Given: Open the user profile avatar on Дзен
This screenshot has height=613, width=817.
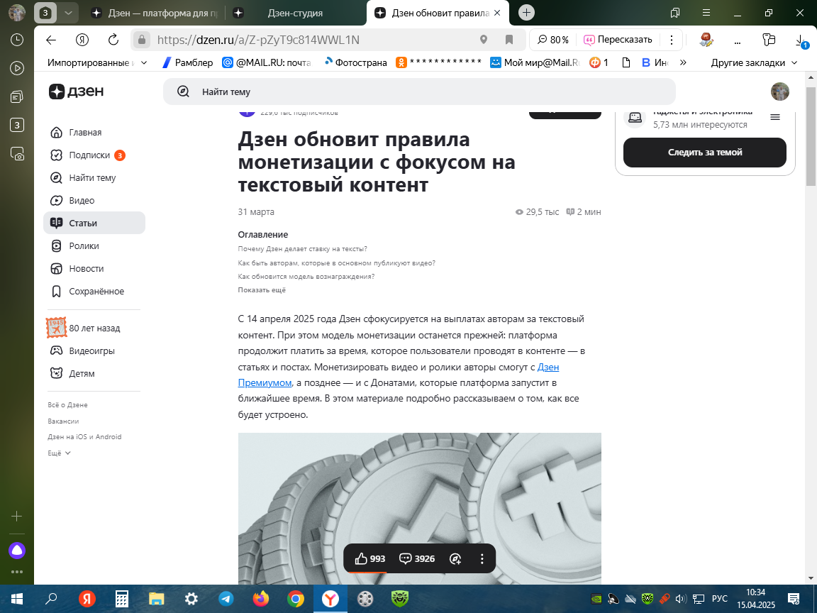Looking at the screenshot, I should (779, 92).
